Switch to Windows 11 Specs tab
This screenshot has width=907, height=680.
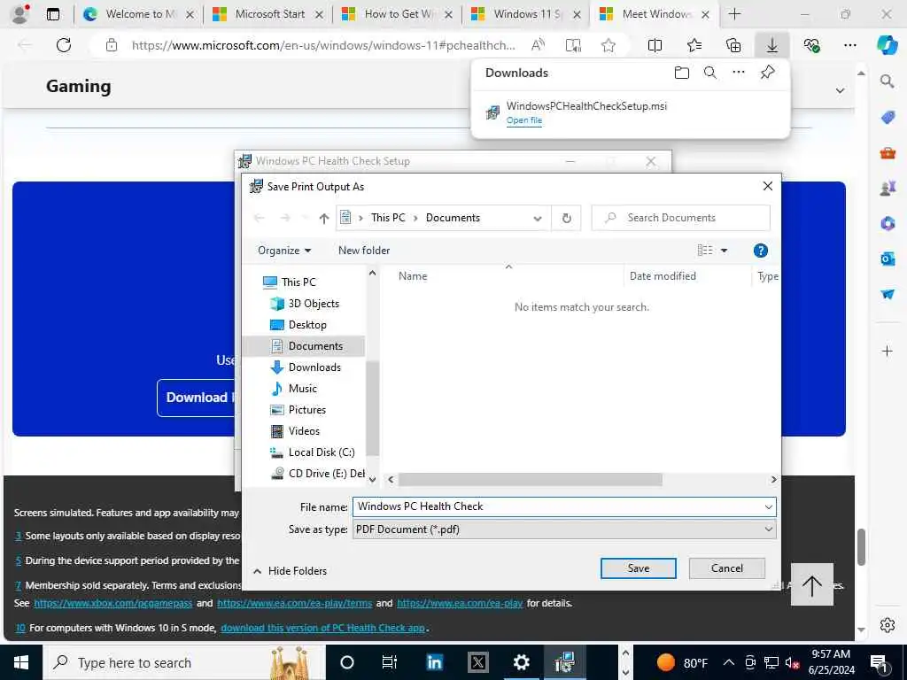pyautogui.click(x=526, y=14)
